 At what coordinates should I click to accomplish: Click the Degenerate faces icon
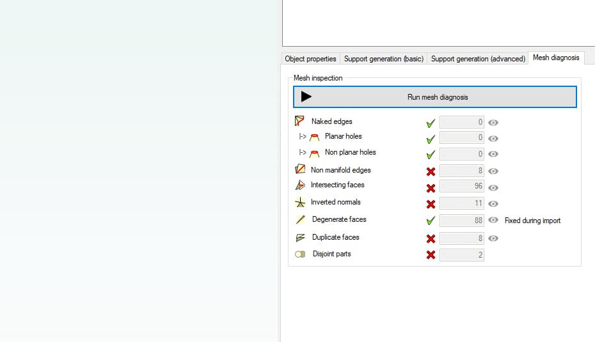coord(300,219)
